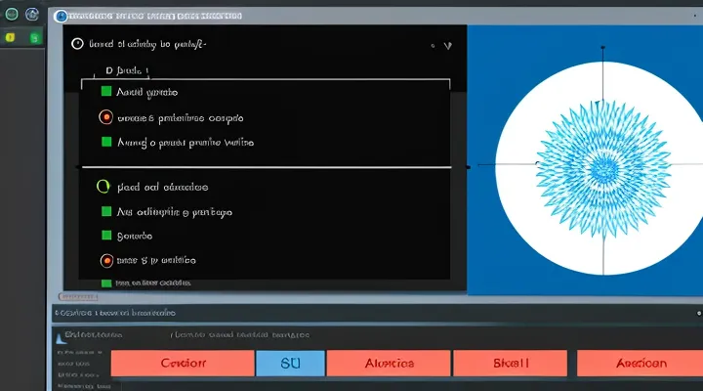Click the yellow icon in left sidebar
703x391 pixels.
(11, 38)
